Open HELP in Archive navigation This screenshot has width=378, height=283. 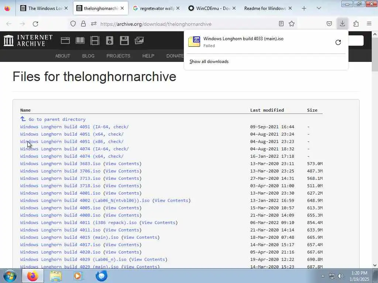[148, 56]
